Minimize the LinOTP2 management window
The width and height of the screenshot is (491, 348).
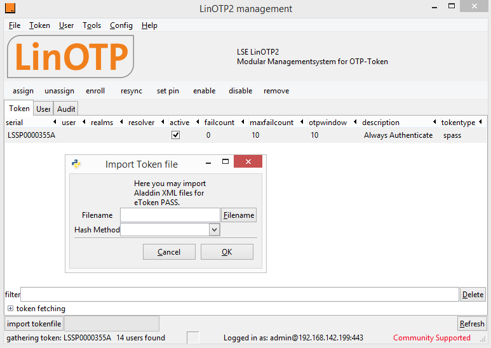pos(434,7)
